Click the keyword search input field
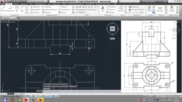Image resolution: width=182 pixels, height=102 pixels. (x=129, y=1)
